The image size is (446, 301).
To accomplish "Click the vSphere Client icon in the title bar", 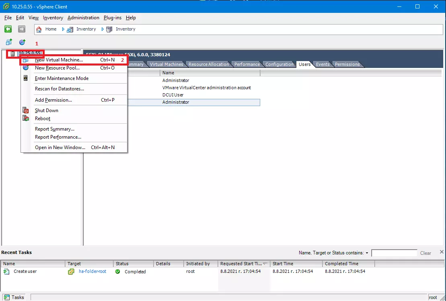I will (x=6, y=6).
